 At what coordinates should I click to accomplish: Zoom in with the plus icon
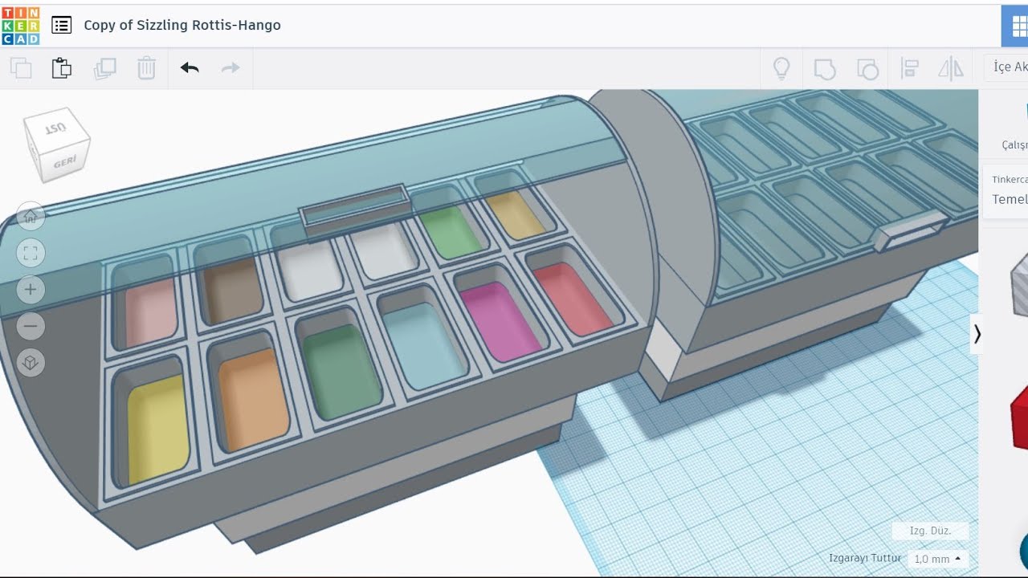point(31,290)
